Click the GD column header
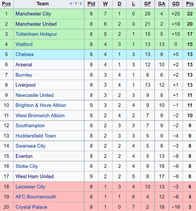196x211 pixels. tap(176, 4)
